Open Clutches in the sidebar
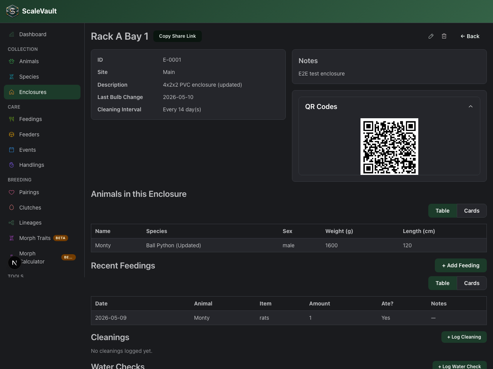Image resolution: width=493 pixels, height=369 pixels. [42, 208]
